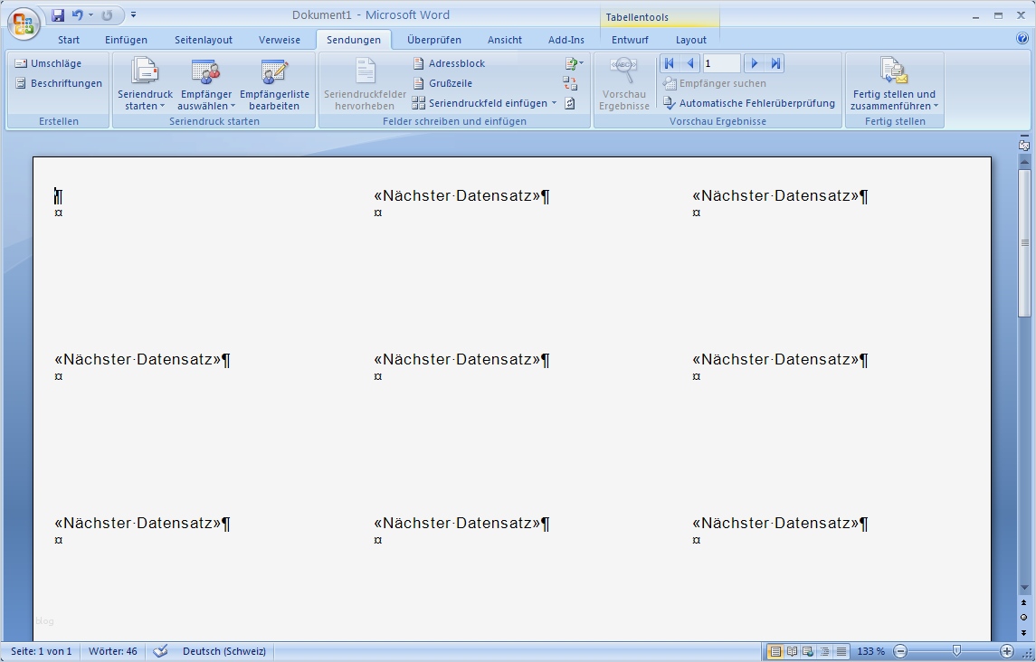
Task: Click the record number input field
Action: coord(721,62)
